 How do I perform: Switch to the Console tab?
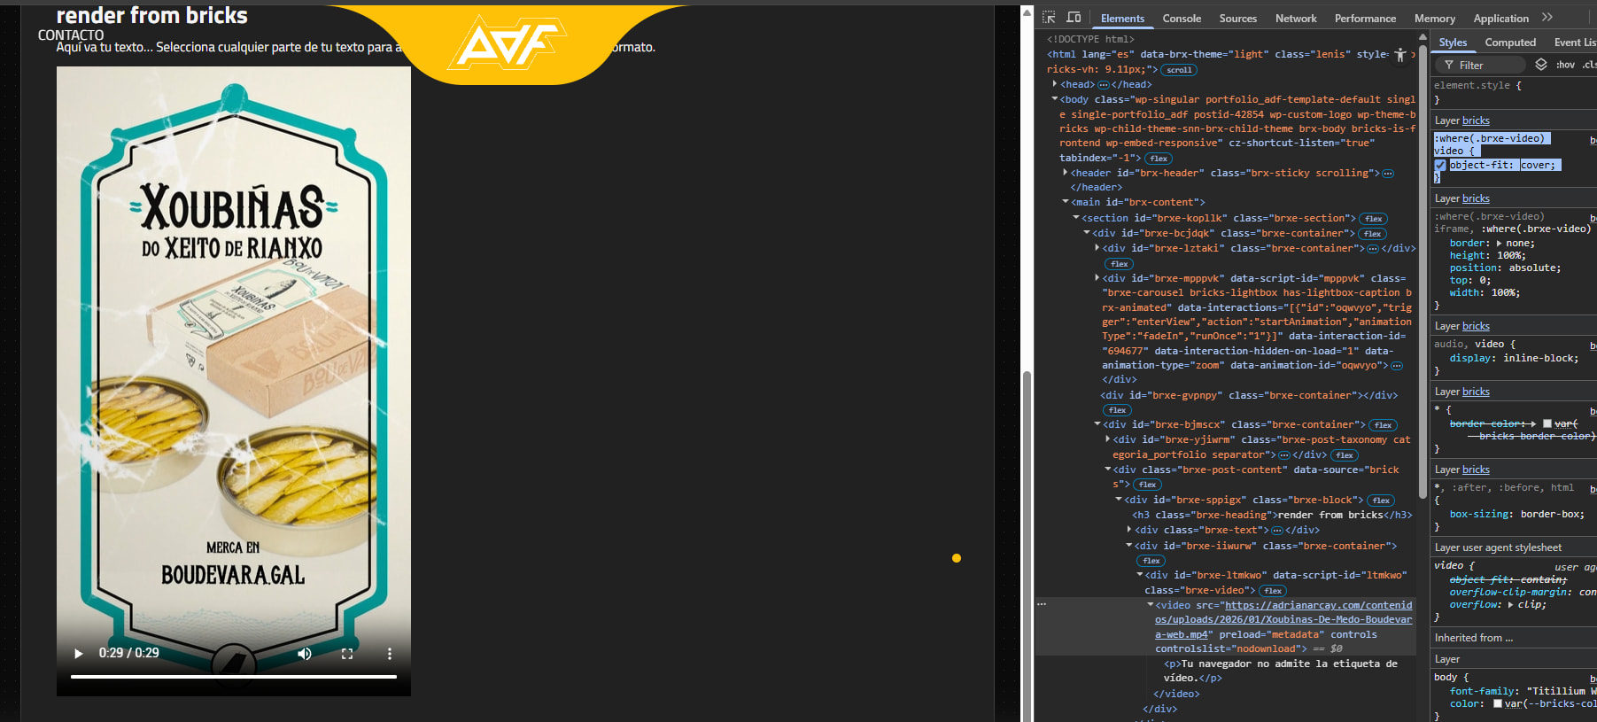coord(1182,19)
